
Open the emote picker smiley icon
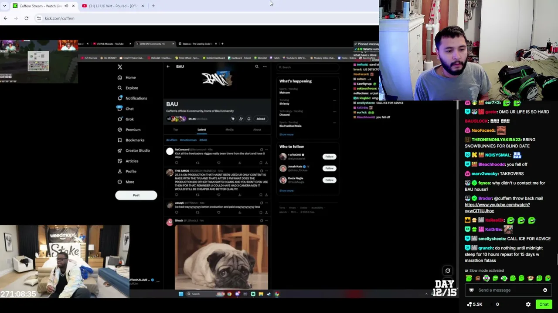545,290
